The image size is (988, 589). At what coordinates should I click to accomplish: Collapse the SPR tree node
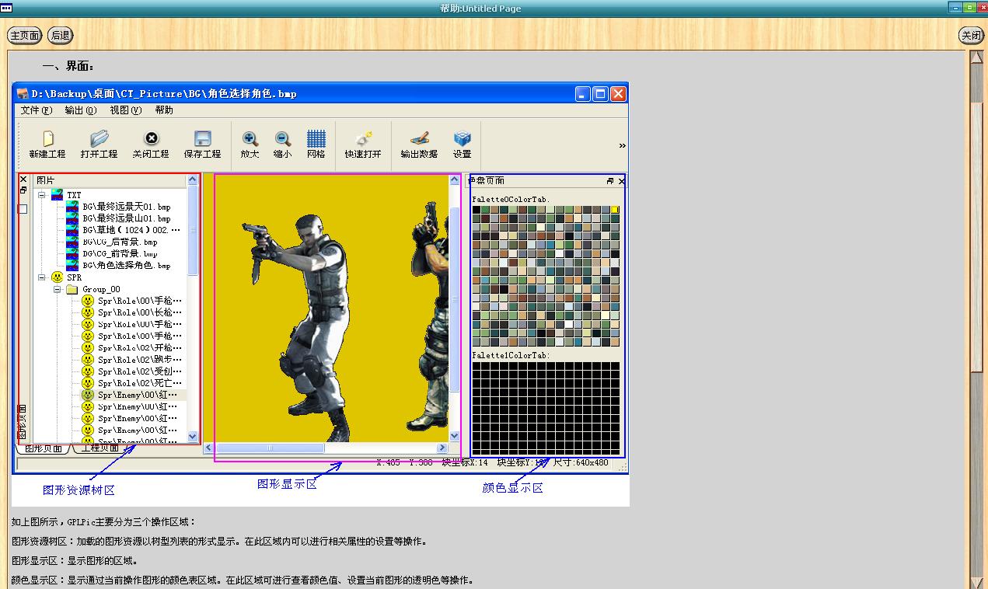[41, 277]
